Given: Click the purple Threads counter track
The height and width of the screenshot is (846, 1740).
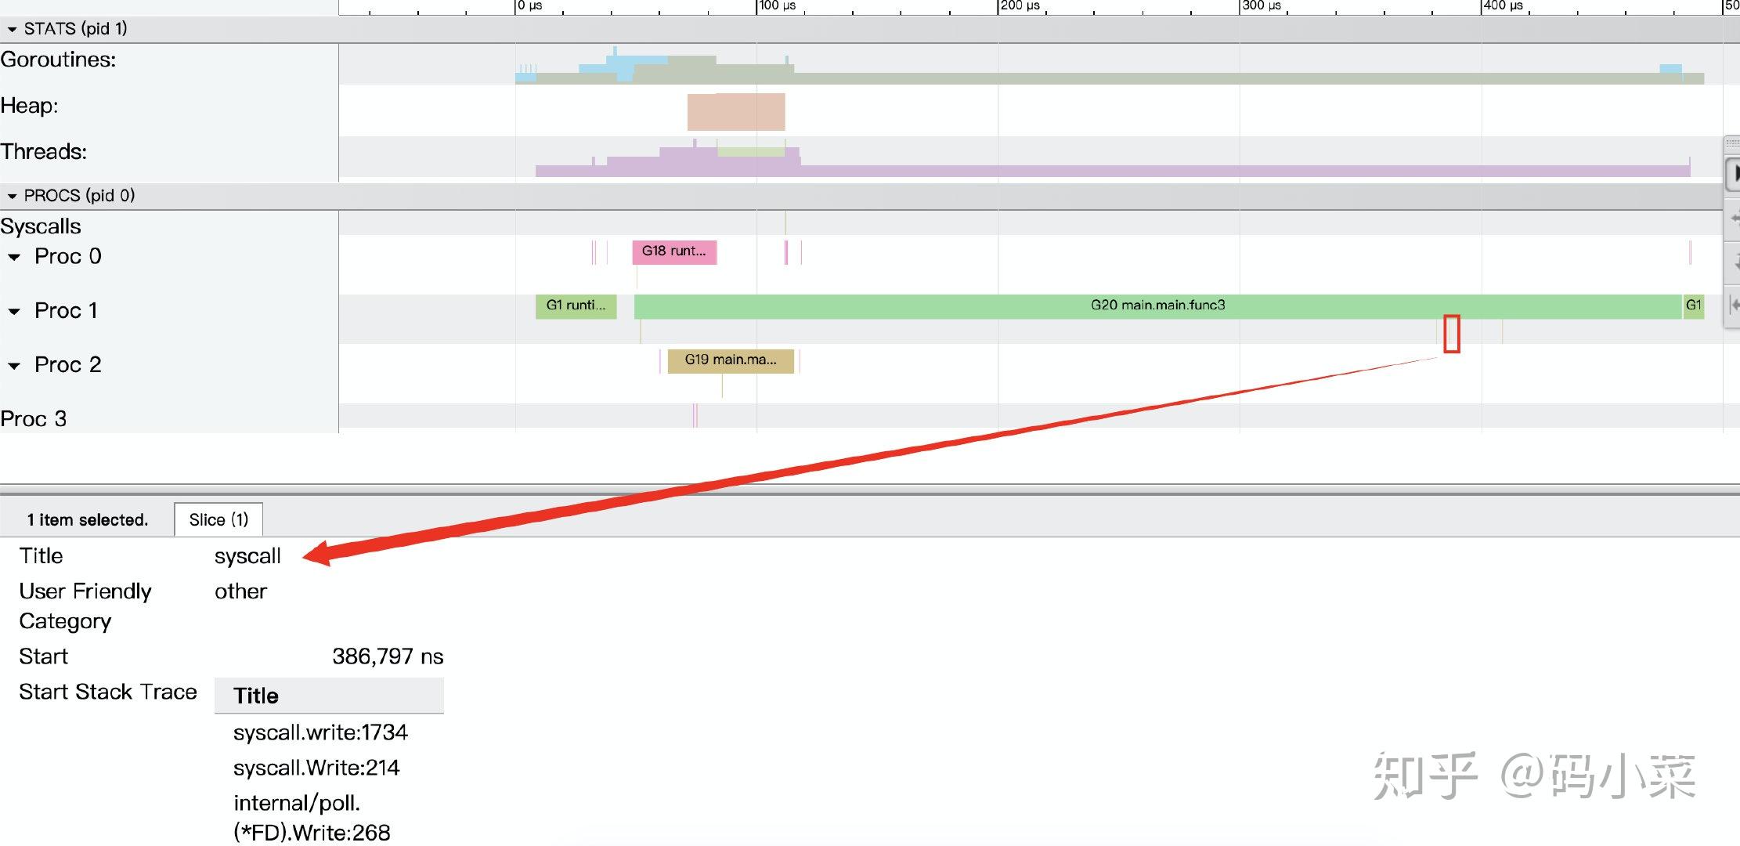Looking at the screenshot, I should [x=1096, y=170].
